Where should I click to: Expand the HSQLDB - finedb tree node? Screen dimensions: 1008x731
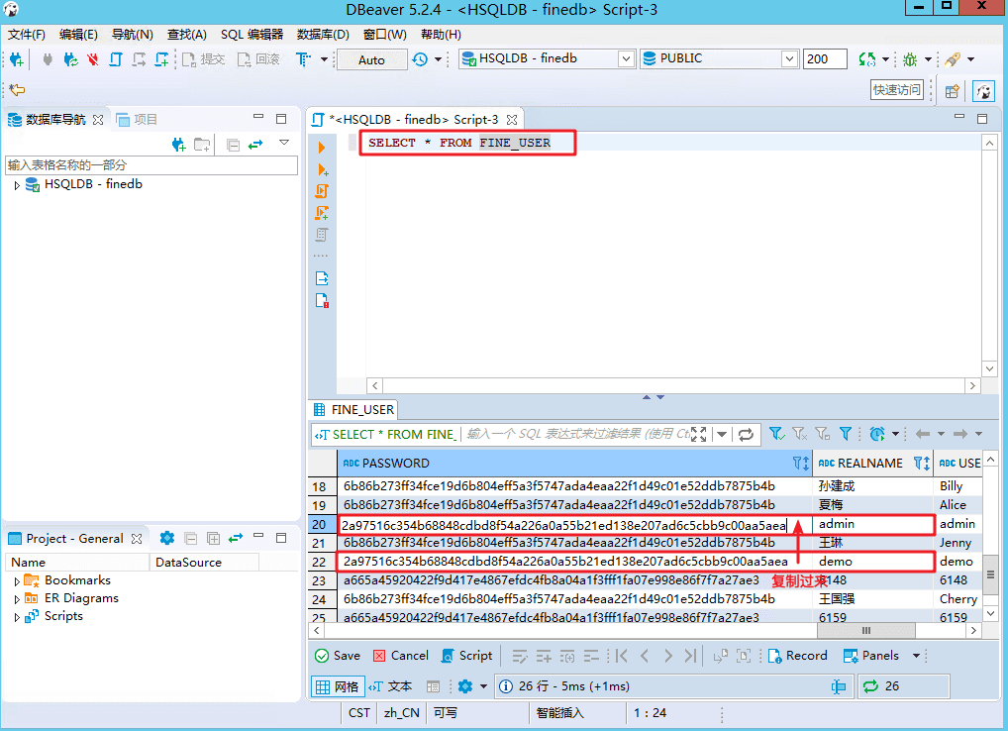click(17, 185)
